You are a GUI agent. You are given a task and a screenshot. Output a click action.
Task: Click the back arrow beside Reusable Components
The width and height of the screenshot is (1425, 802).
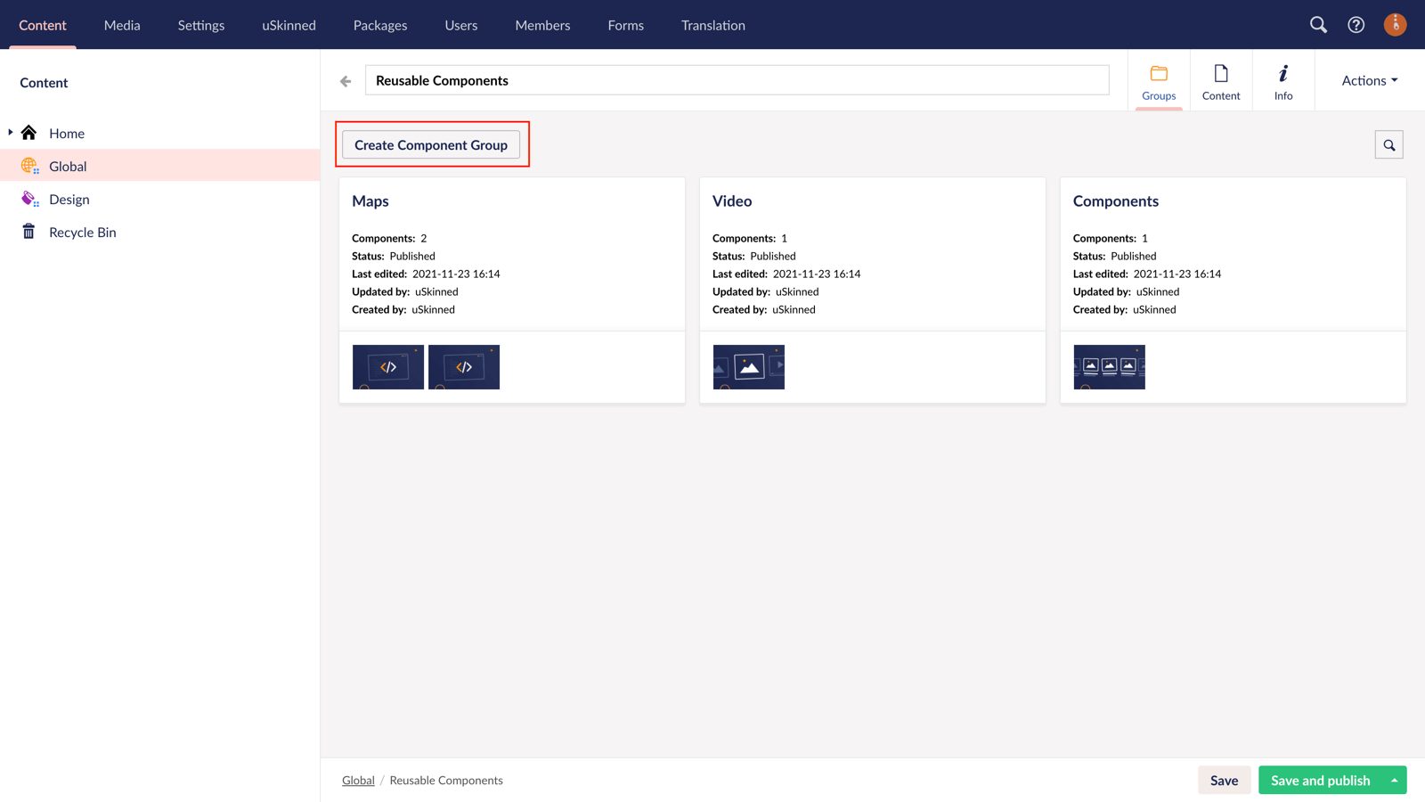tap(345, 80)
